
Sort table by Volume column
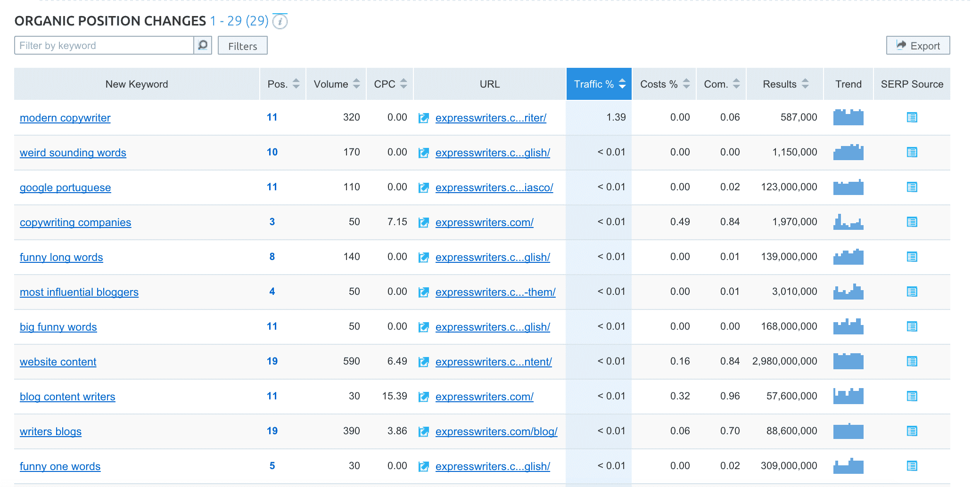[336, 84]
